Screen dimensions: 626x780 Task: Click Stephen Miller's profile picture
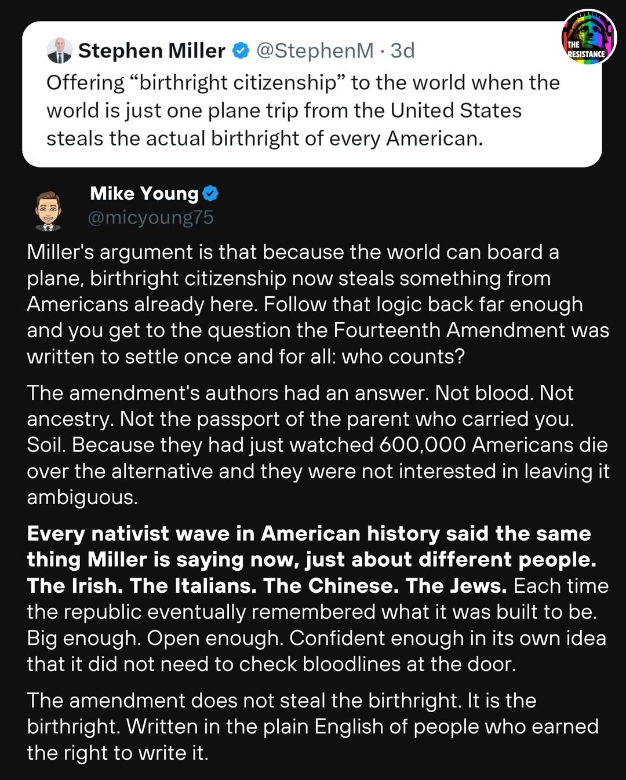pos(59,50)
